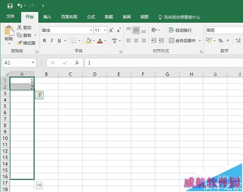Open the font name 等线 combo box
The image size is (243, 192).
(x=67, y=30)
